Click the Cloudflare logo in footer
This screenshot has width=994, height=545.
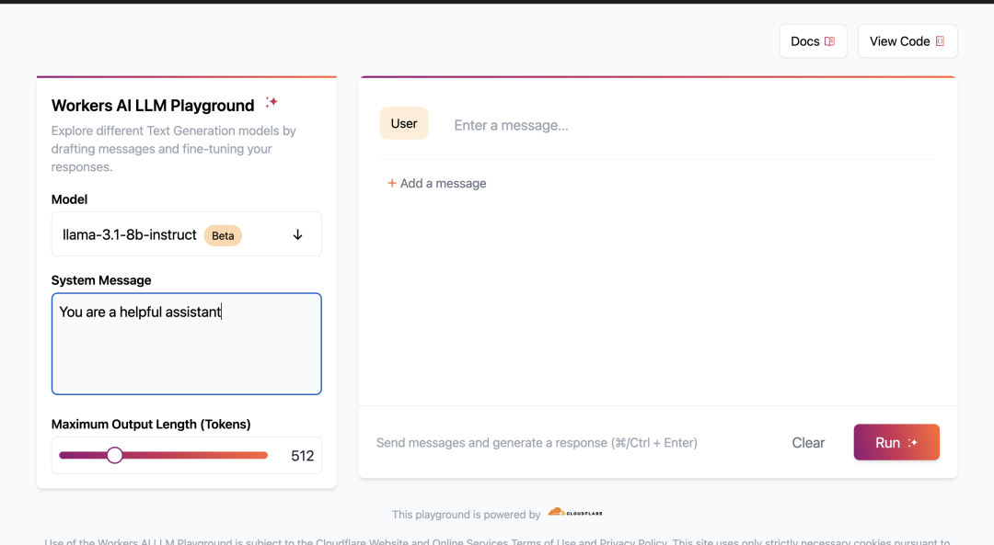(x=575, y=513)
